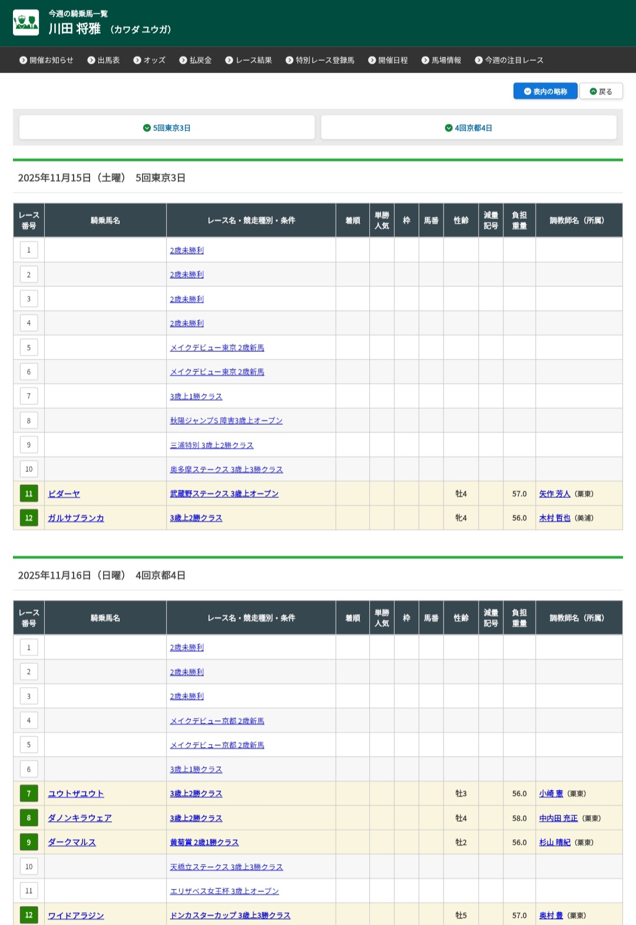Open trainer 杉山 晴紀 link
The height and width of the screenshot is (925, 636).
[x=555, y=843]
